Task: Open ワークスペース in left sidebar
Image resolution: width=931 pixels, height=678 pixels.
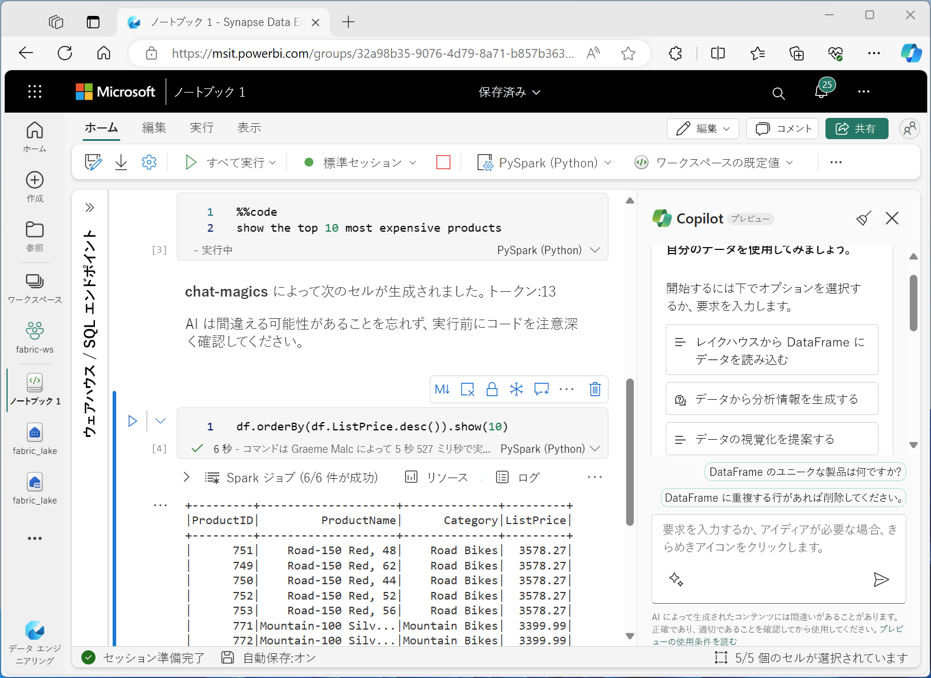Action: (x=35, y=288)
